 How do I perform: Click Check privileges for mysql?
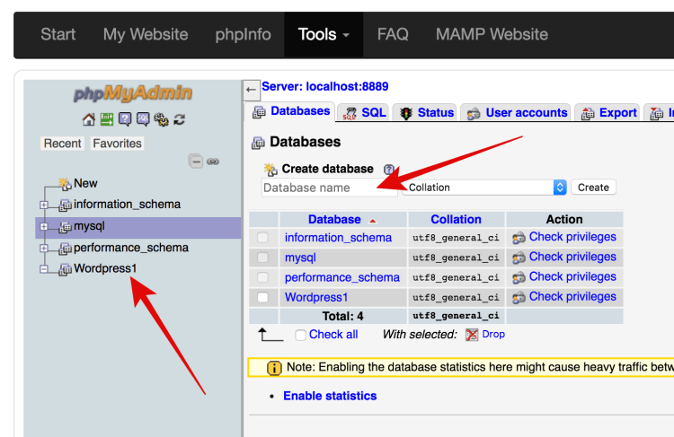point(572,257)
